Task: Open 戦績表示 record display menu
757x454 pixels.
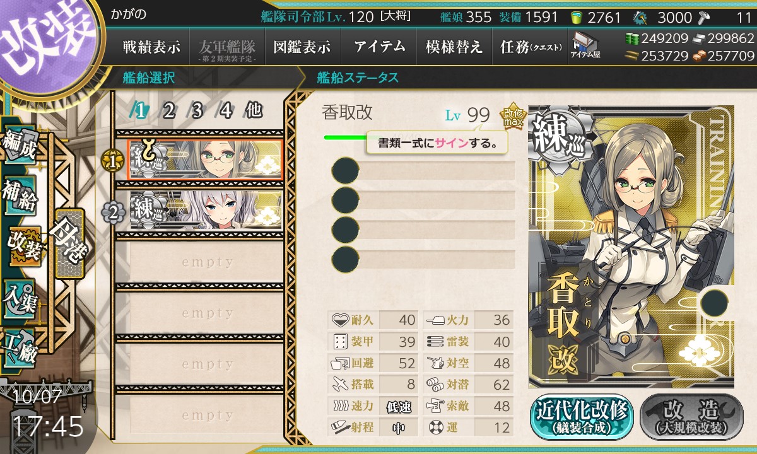Action: (x=151, y=47)
